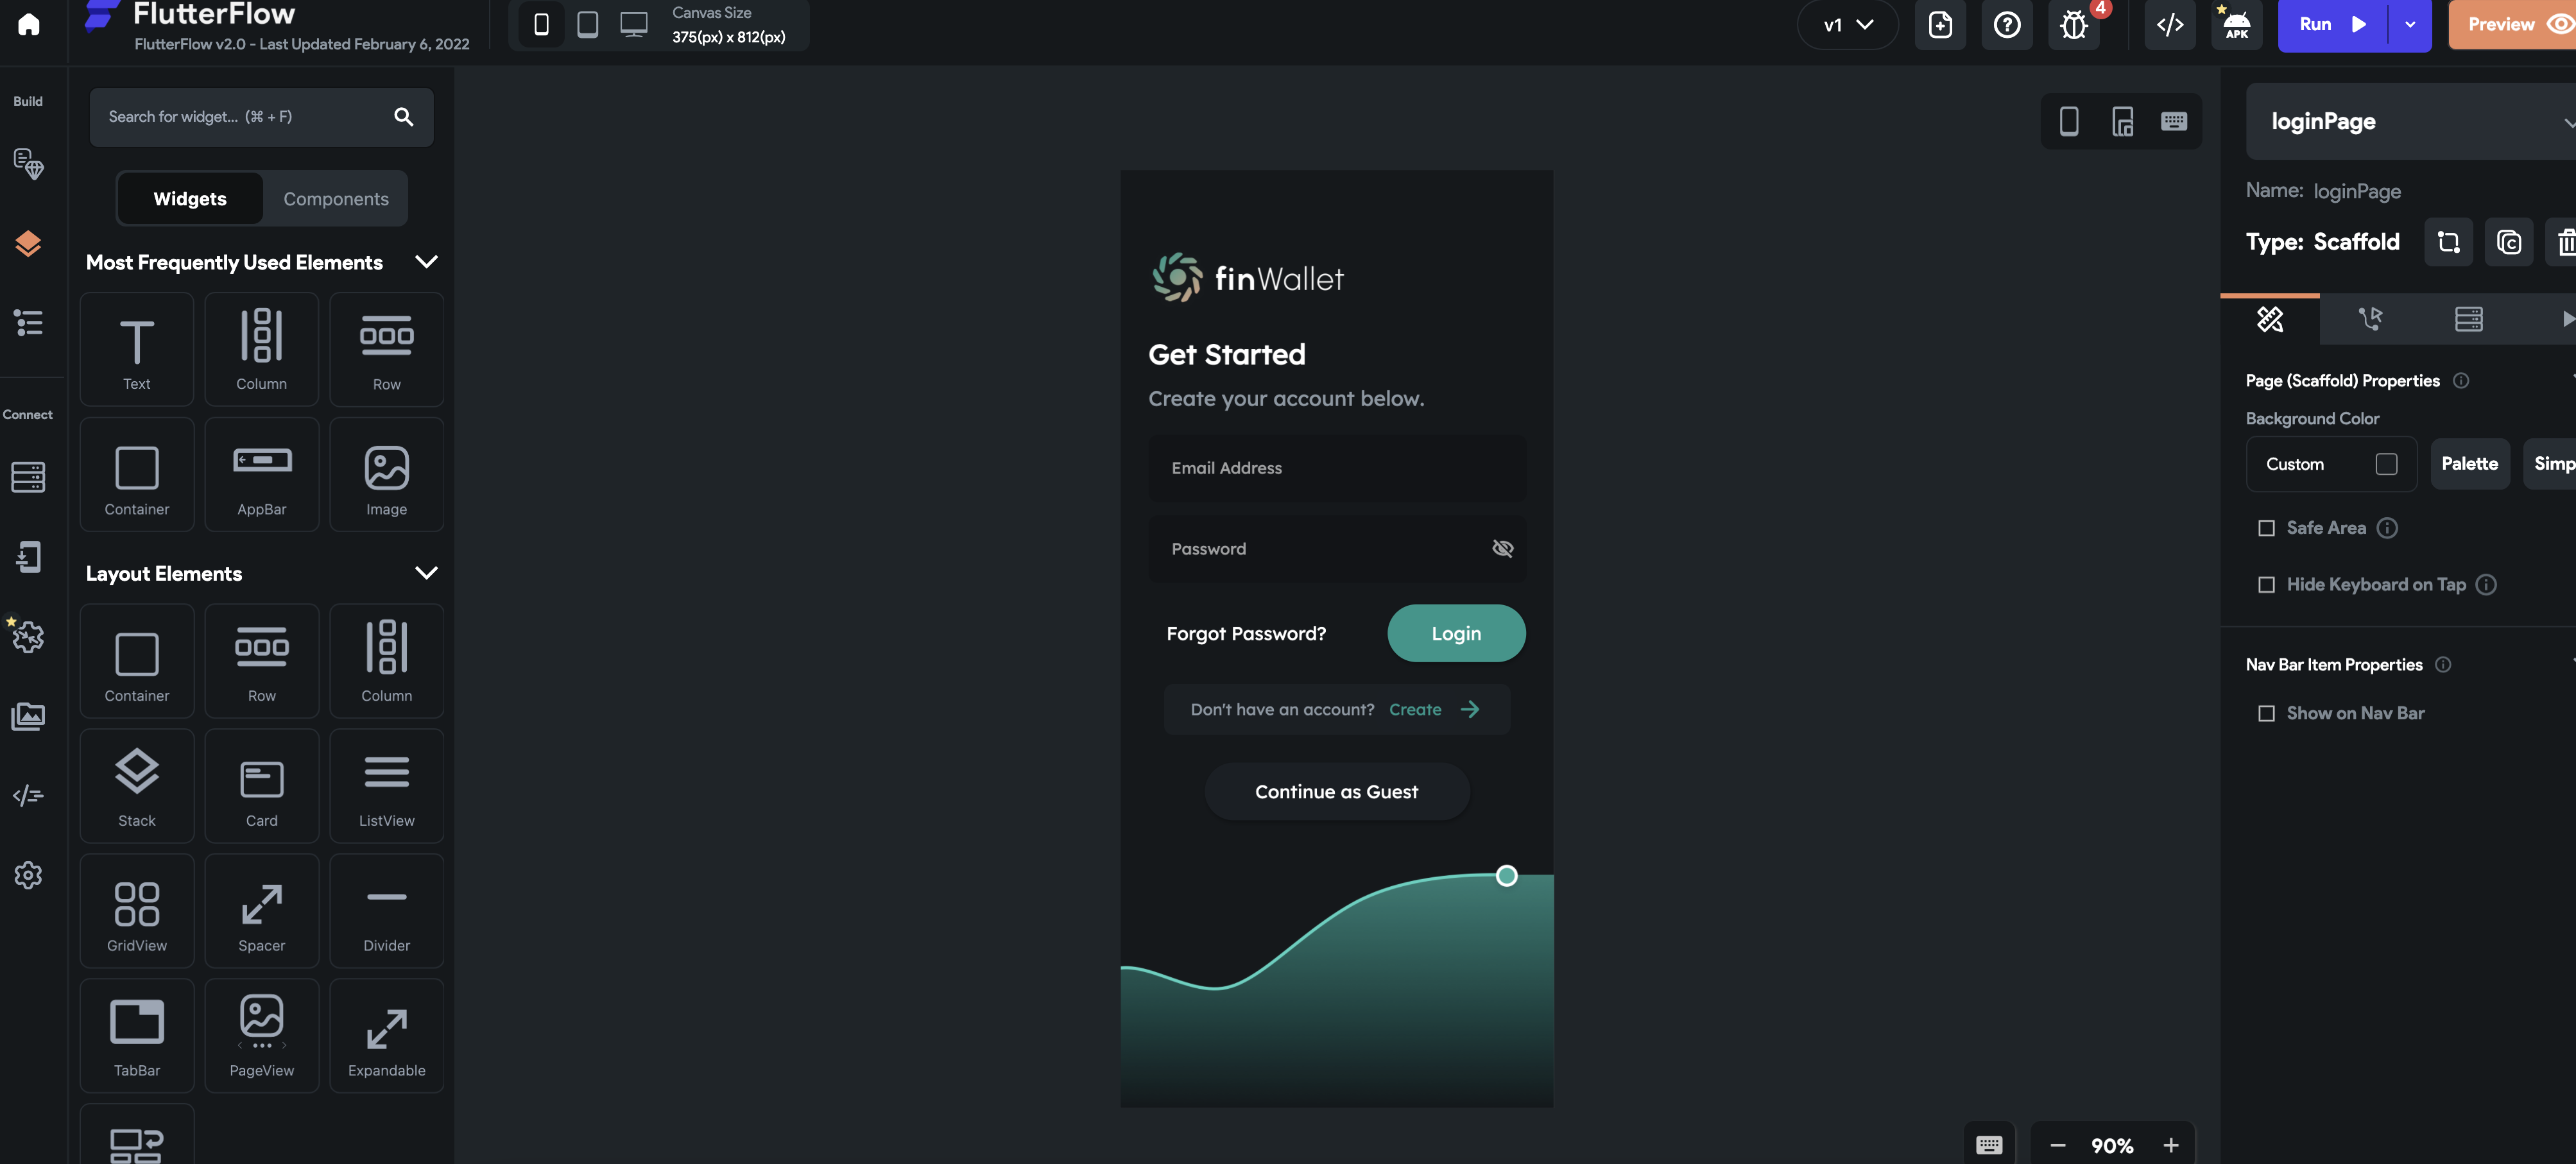Open the debug issues bug icon
Image resolution: width=2576 pixels, height=1164 pixels.
[2074, 25]
